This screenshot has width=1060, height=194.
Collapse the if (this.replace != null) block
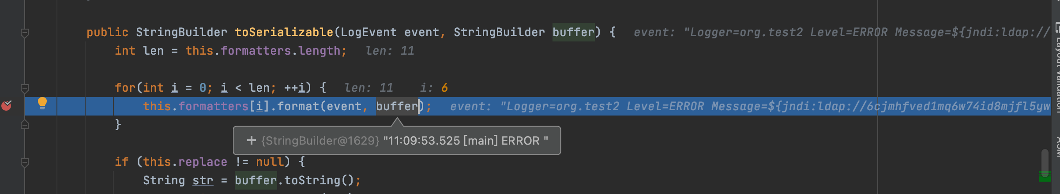pos(25,162)
